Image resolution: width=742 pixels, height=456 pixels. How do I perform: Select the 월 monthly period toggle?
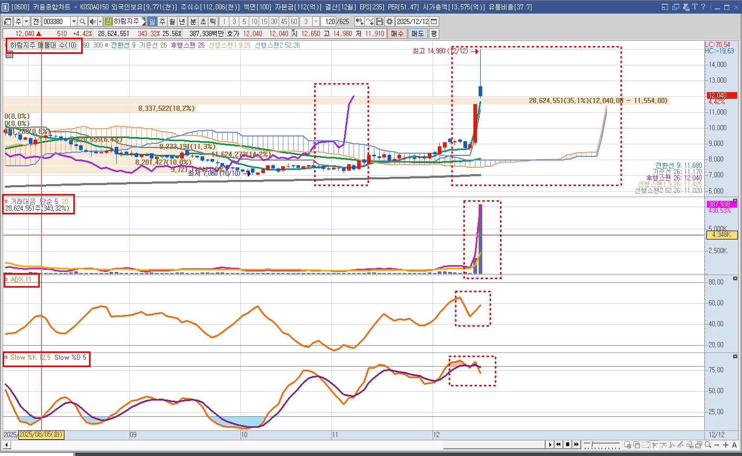[172, 21]
